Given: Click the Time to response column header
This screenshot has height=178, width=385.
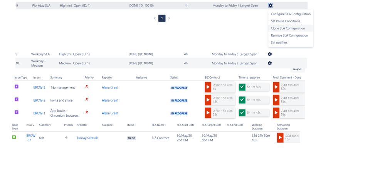Looking at the screenshot, I should [x=249, y=77].
